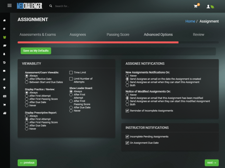Focus the Search for... field

click(x=62, y=6)
